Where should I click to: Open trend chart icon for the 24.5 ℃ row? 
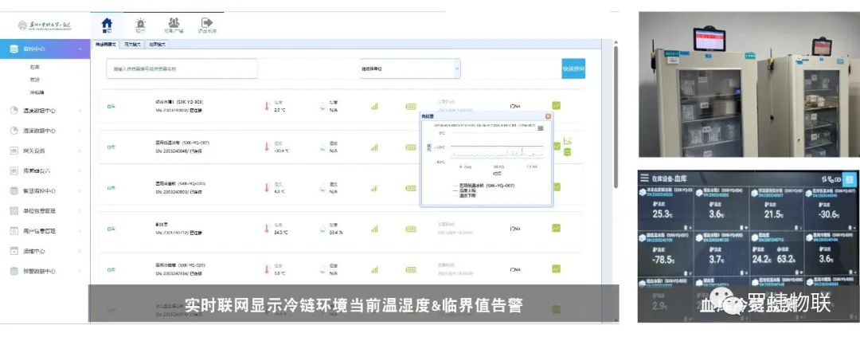point(556,228)
